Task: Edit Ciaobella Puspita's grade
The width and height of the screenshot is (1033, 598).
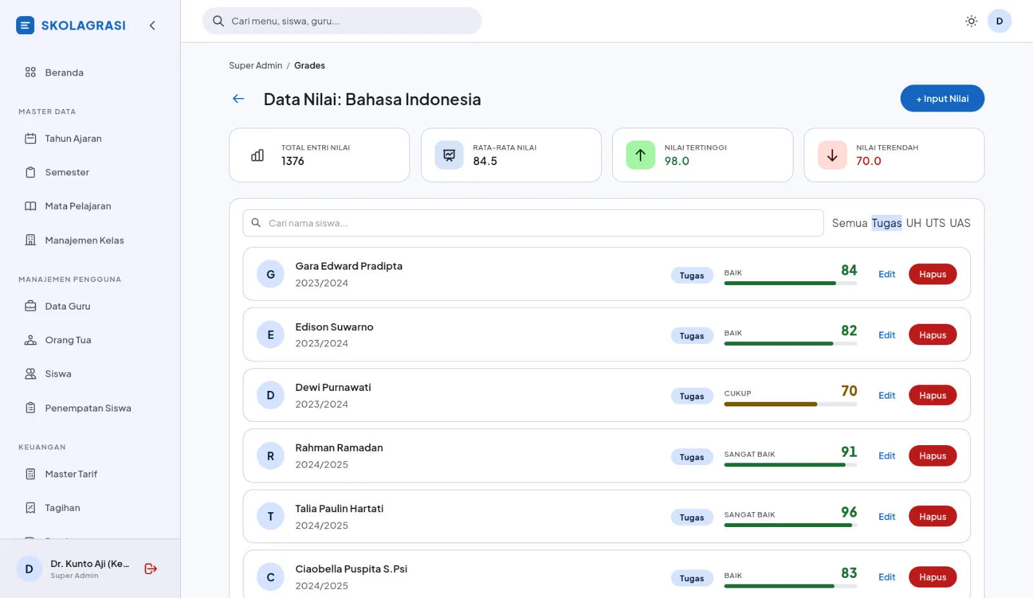Action: (886, 577)
